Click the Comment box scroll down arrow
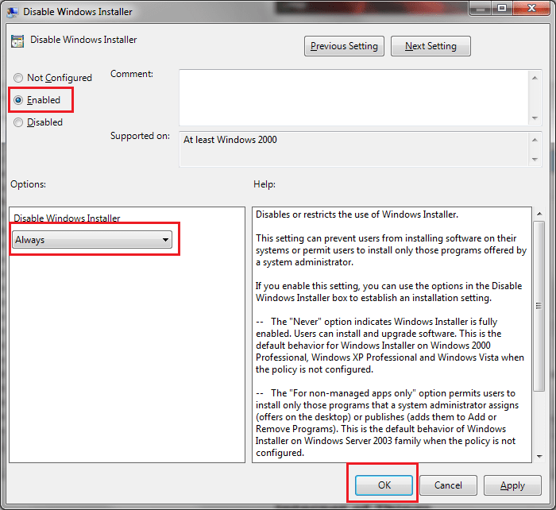 click(535, 118)
